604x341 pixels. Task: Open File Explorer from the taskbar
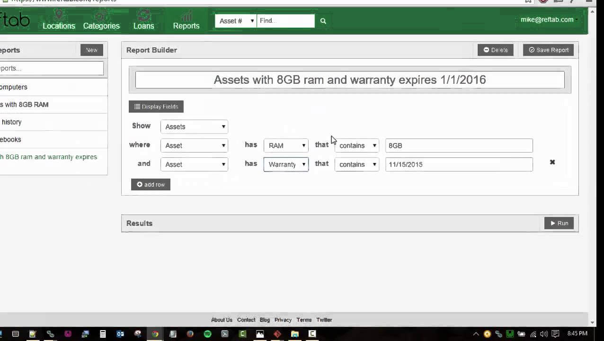(294, 334)
